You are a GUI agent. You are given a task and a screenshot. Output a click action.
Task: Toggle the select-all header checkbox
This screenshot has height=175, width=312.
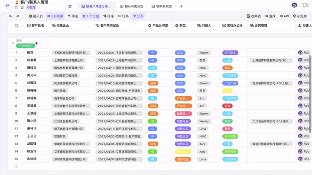(16, 25)
